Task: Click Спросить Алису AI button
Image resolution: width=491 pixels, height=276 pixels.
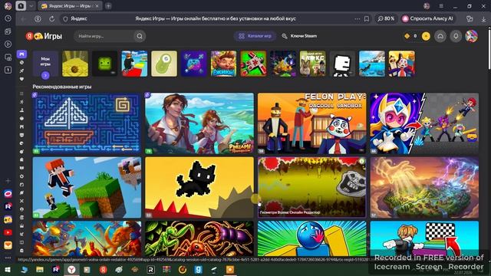Action: 428,18
